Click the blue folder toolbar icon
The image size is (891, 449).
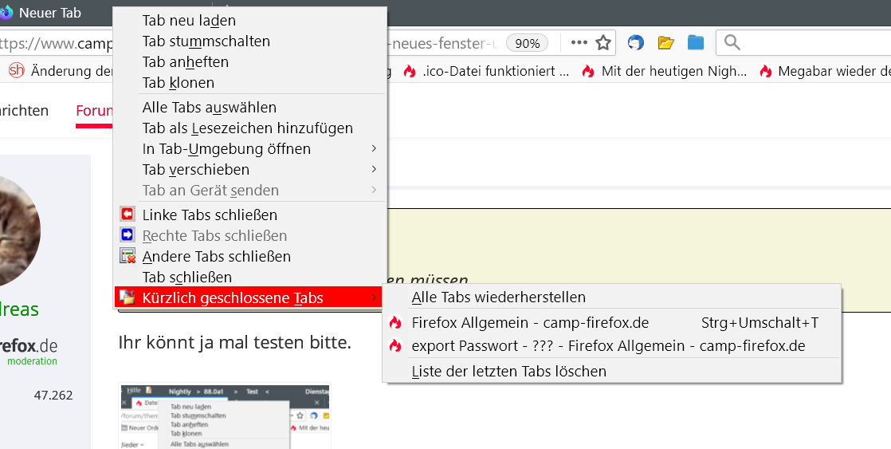coord(696,42)
